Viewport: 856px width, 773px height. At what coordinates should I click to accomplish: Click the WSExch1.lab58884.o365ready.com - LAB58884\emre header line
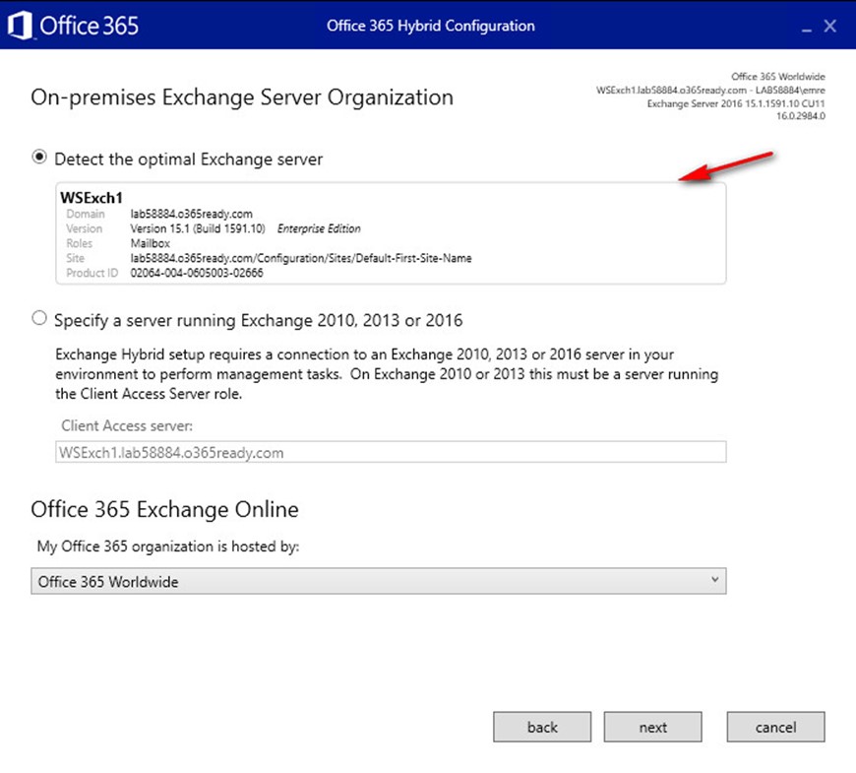[x=710, y=91]
